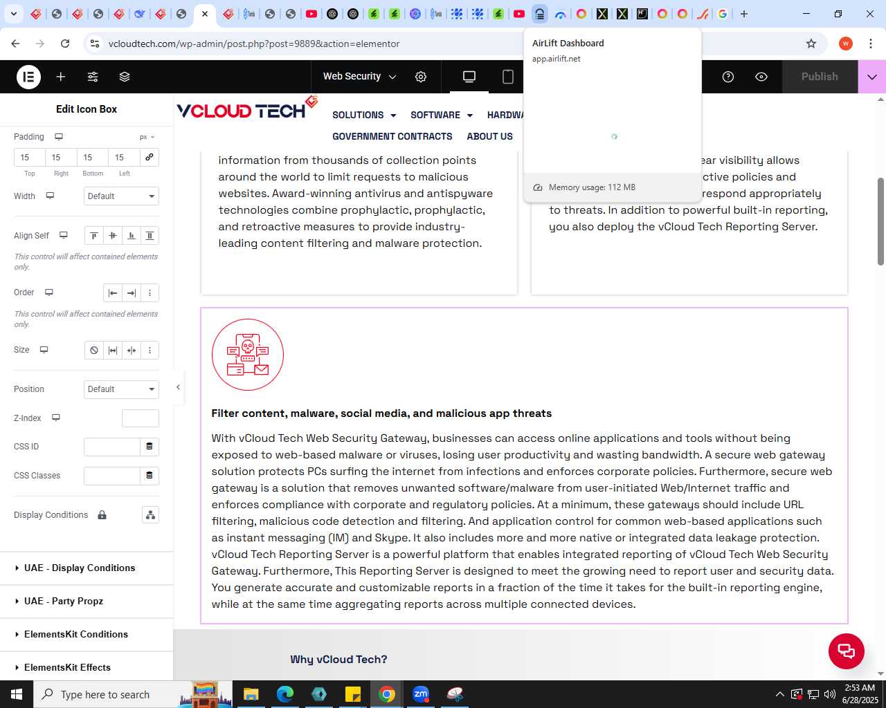Set Size to none
Screen dimensions: 886x708
[94, 351]
